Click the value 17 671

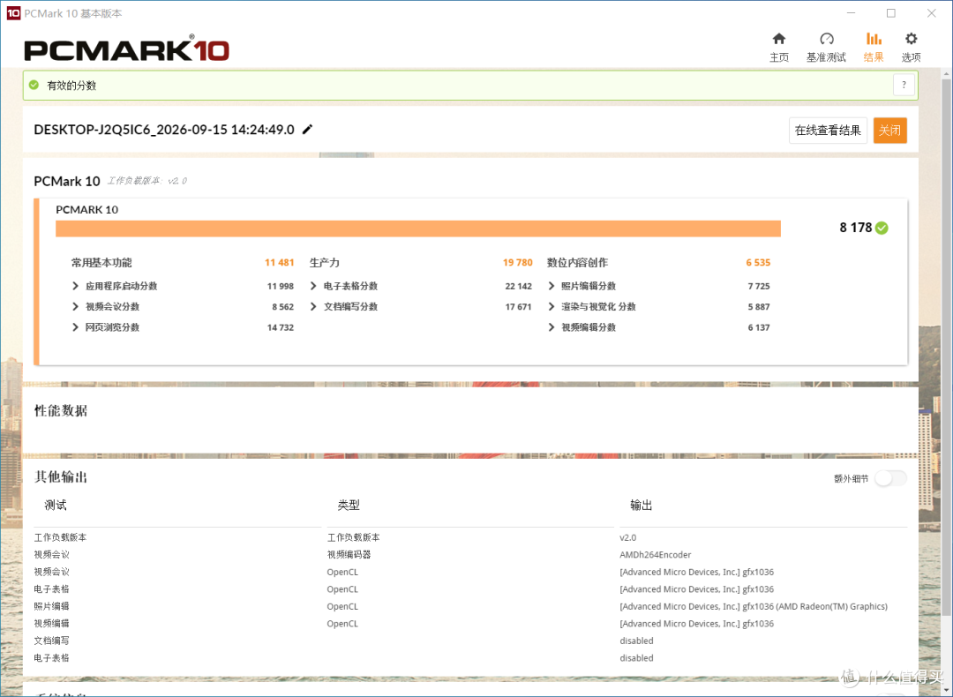pyautogui.click(x=518, y=307)
